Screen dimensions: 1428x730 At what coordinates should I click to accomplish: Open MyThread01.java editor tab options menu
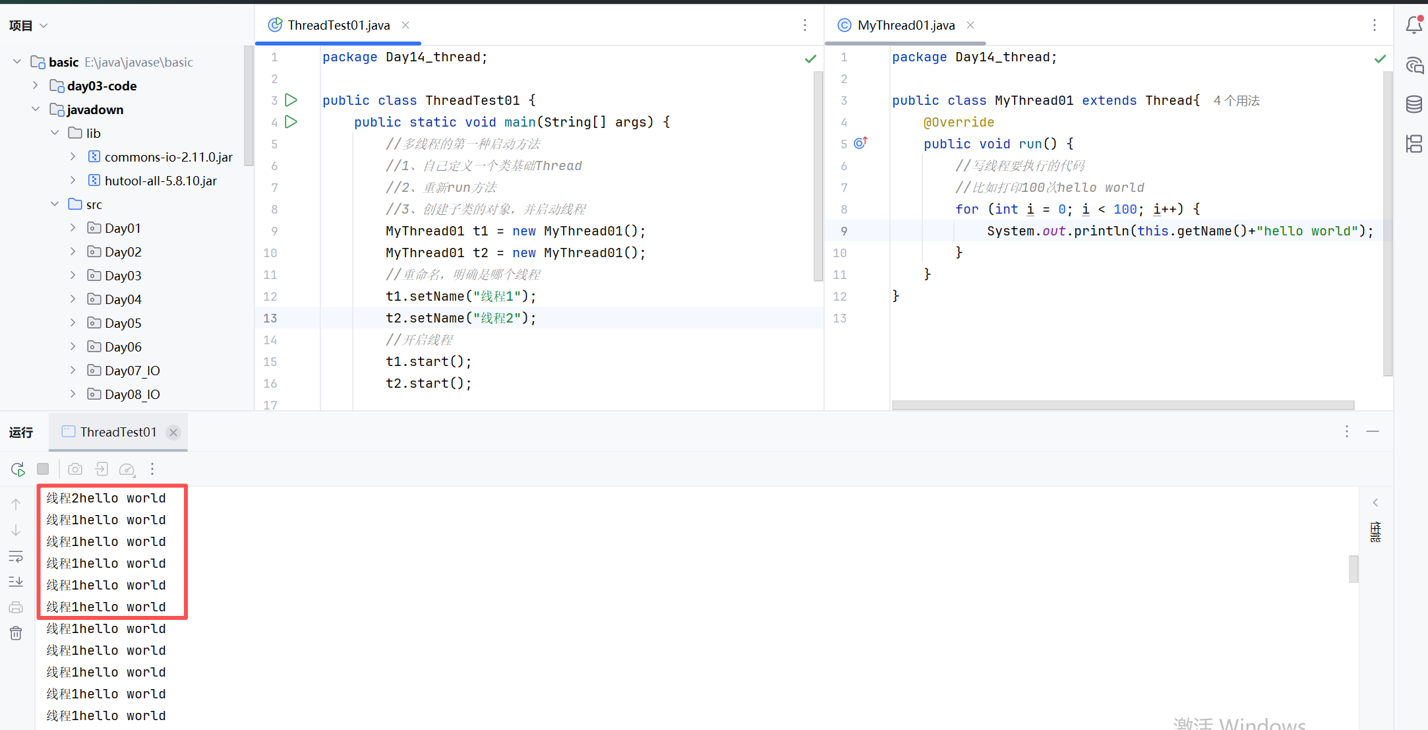pyautogui.click(x=1375, y=25)
